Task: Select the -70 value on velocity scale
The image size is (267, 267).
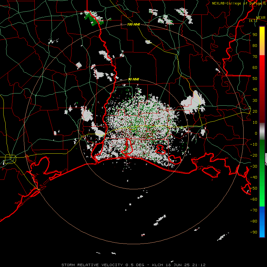Action: pos(254,210)
